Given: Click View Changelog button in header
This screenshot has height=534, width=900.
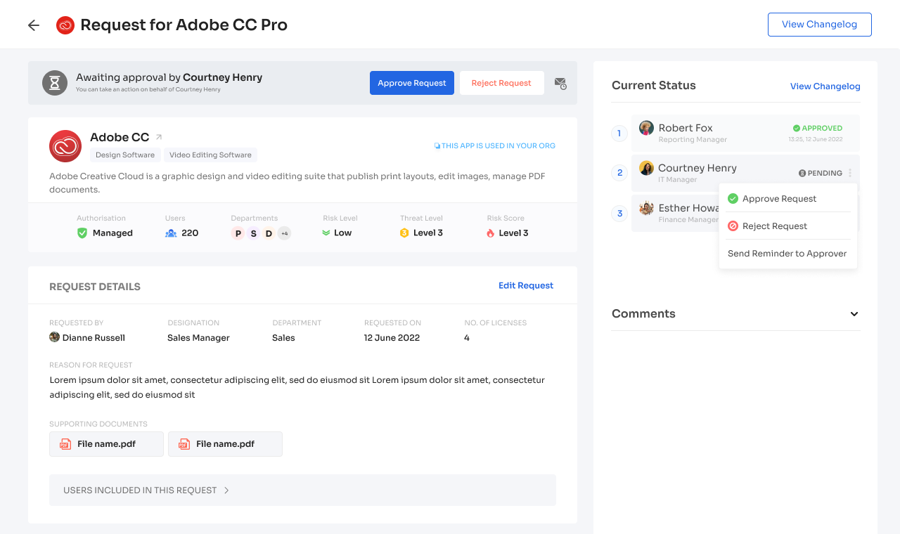Looking at the screenshot, I should pos(819,25).
